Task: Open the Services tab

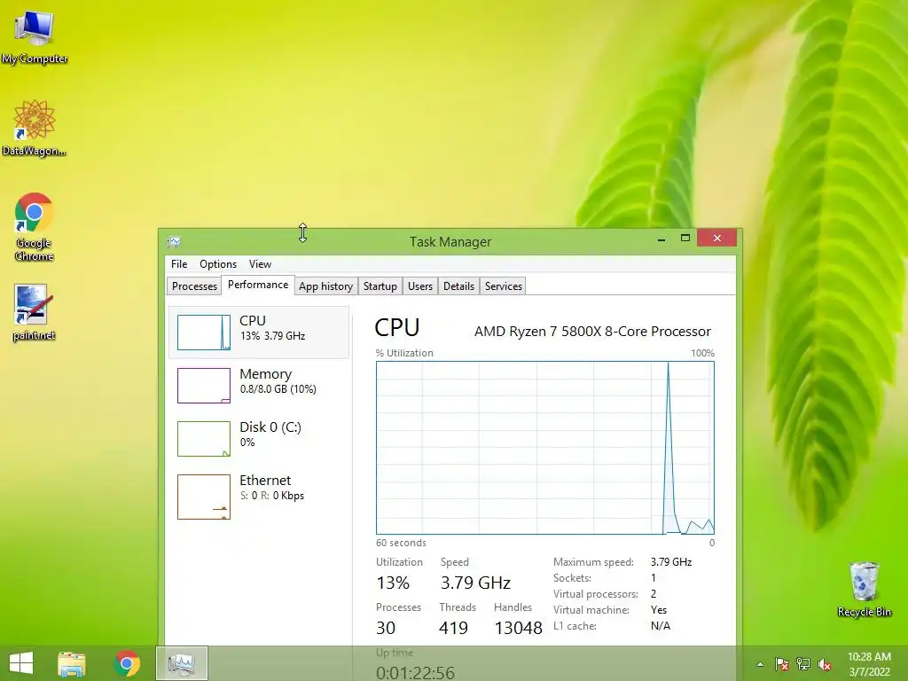Action: pyautogui.click(x=504, y=286)
